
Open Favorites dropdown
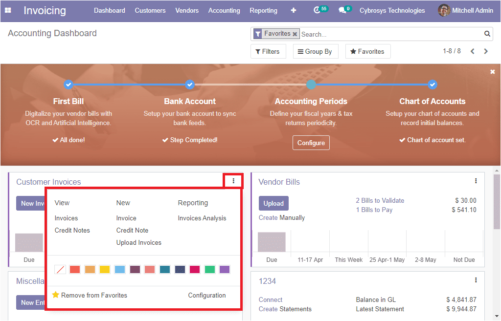click(x=367, y=51)
